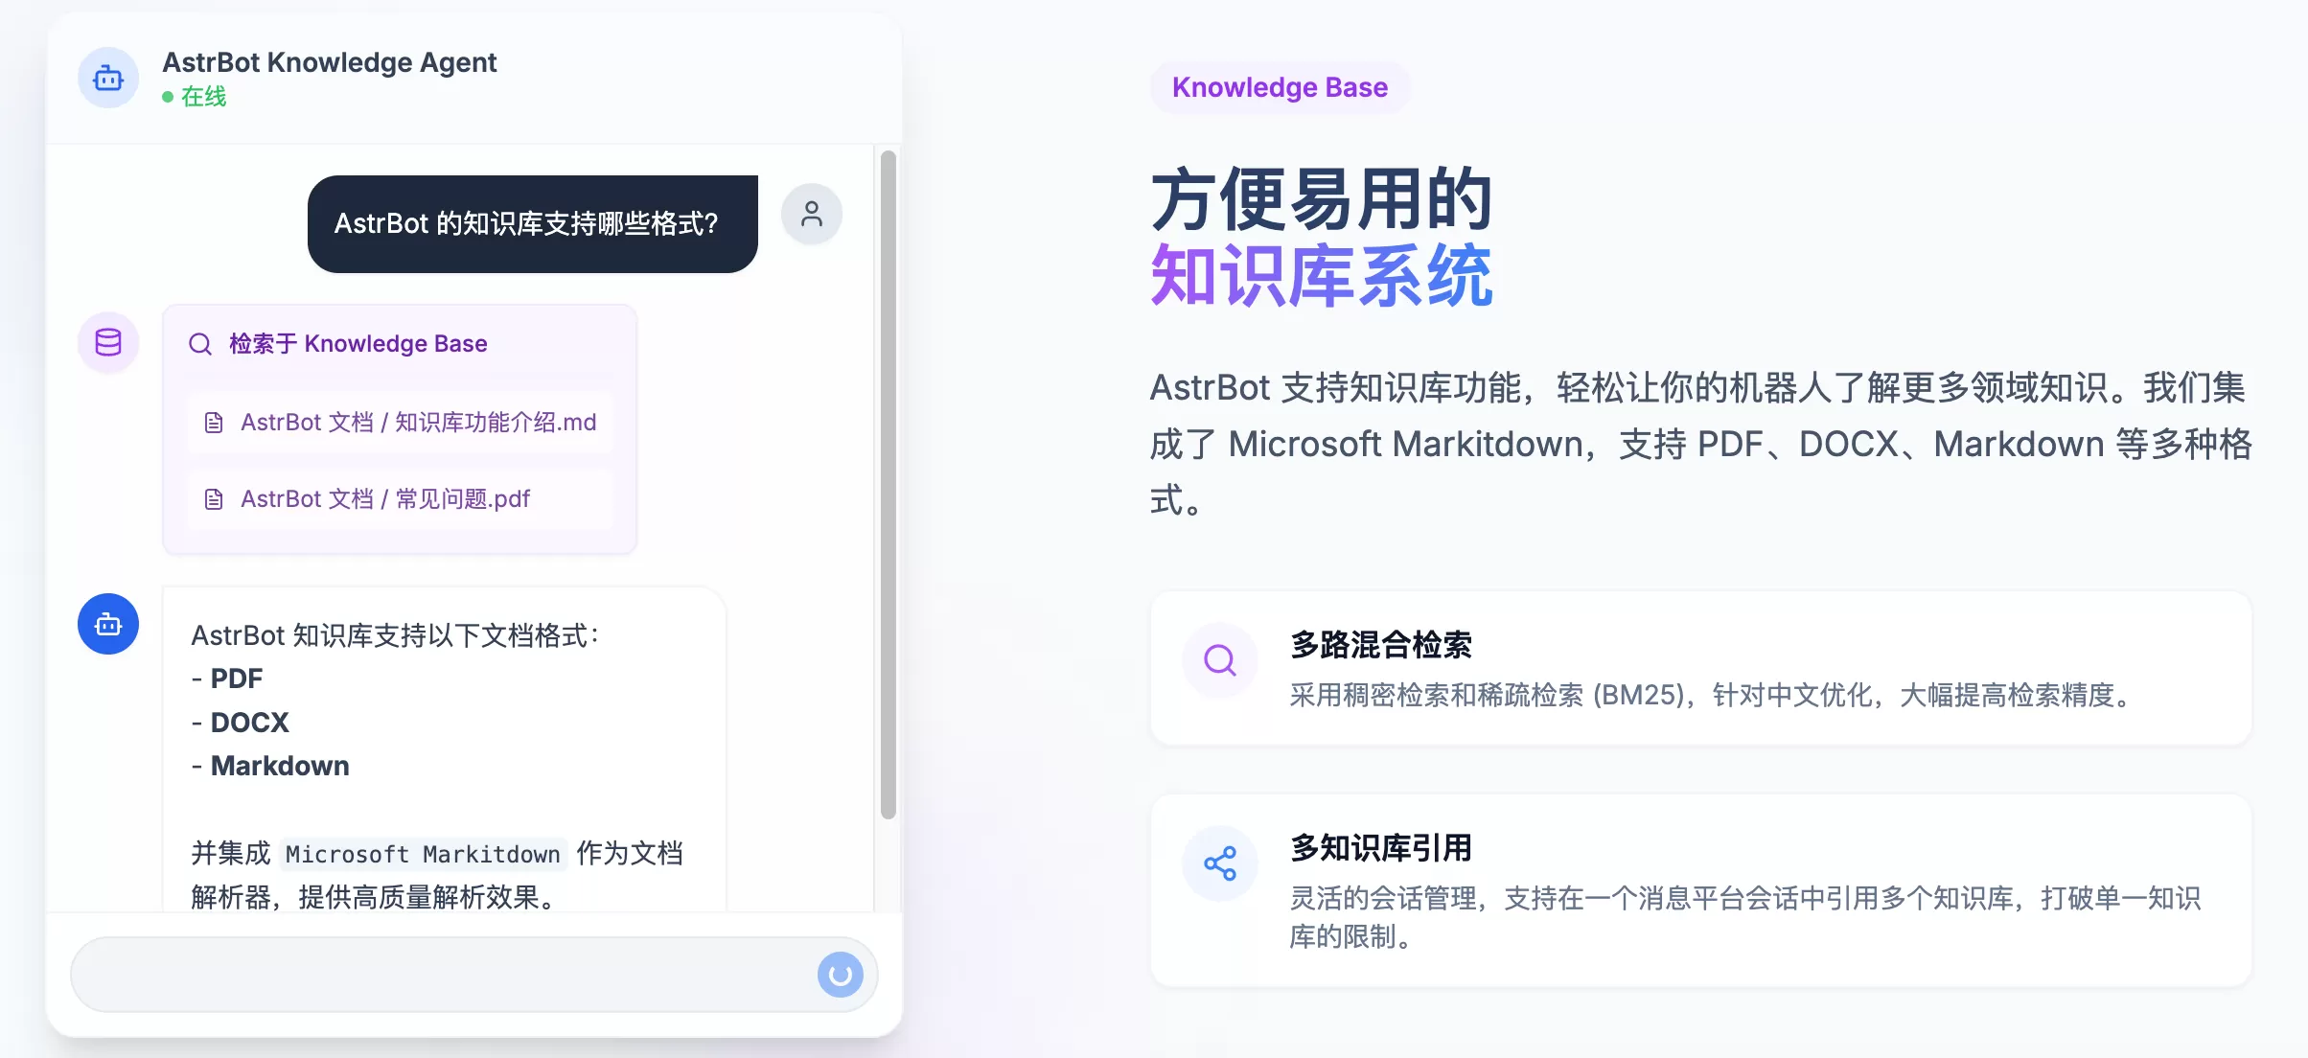
Task: Click the chat panel vertical scrollbar
Action: click(889, 484)
